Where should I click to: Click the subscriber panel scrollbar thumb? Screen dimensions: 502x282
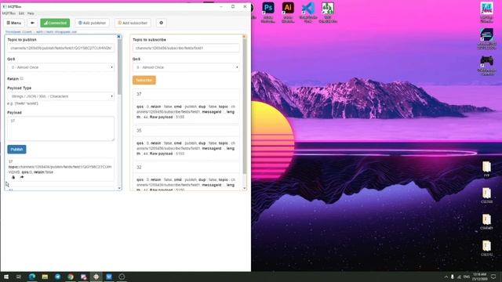point(245,107)
